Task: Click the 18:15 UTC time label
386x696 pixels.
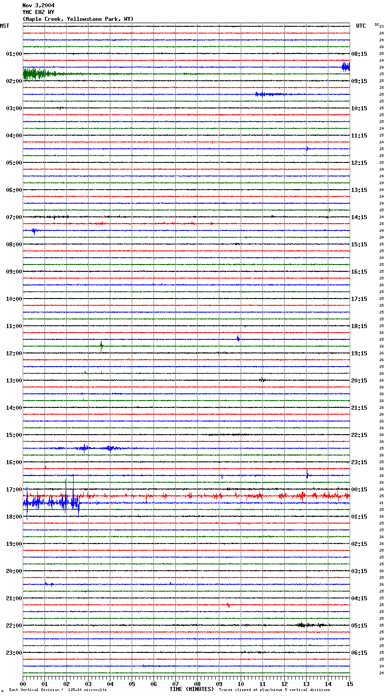Action: click(359, 326)
